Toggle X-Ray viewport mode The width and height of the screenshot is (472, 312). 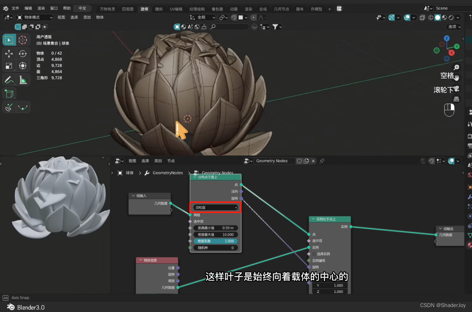(422, 17)
